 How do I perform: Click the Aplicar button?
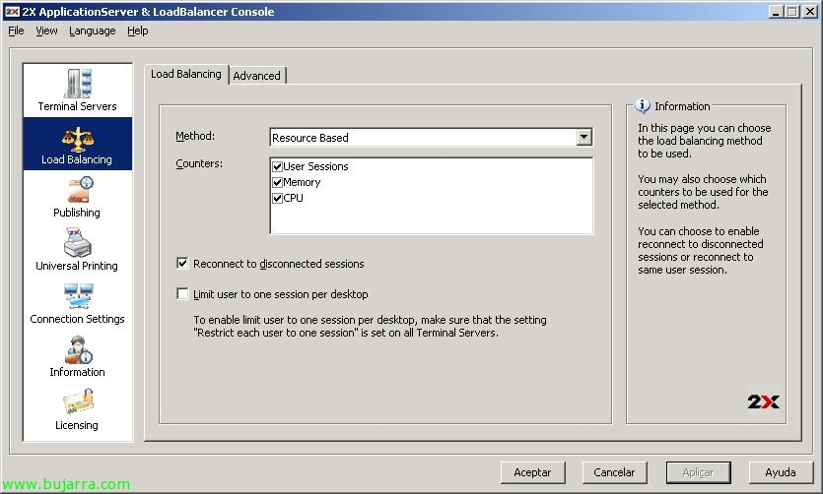(698, 472)
